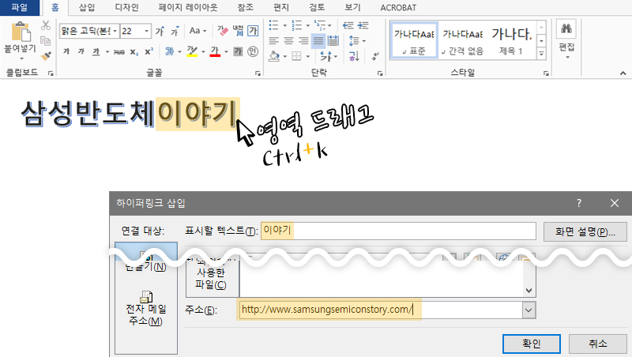632x357 pixels.
Task: Toggle bold formatting
Action: (66, 51)
